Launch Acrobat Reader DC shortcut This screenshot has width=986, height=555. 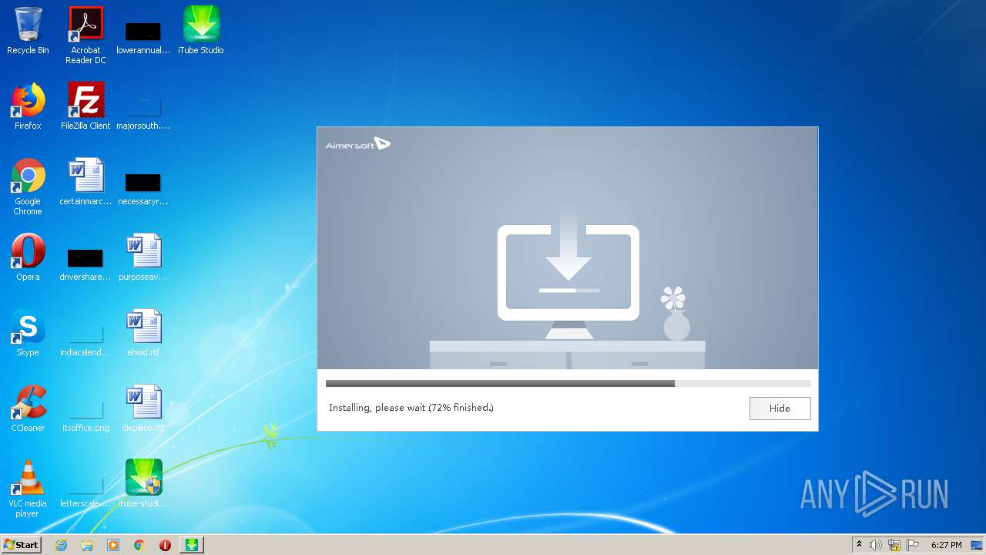86,35
